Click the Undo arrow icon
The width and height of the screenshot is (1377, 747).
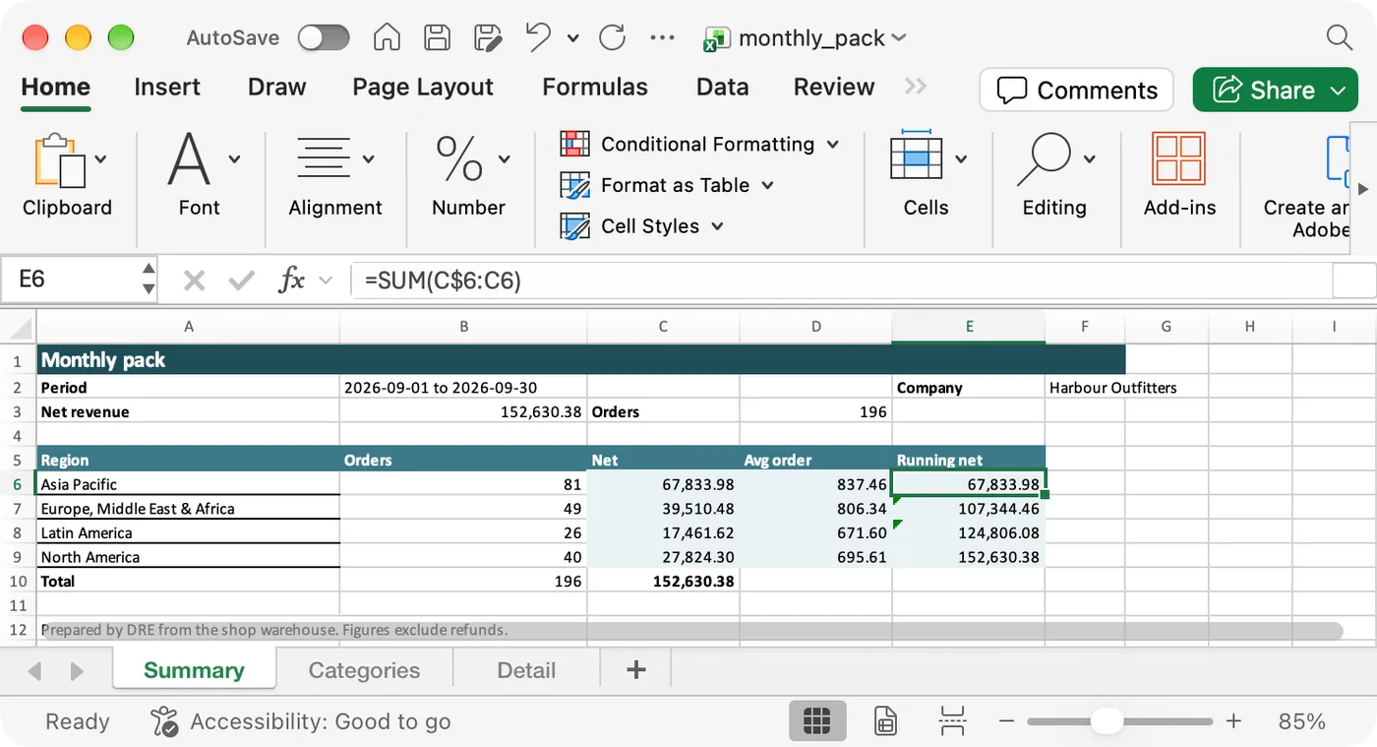(x=539, y=37)
